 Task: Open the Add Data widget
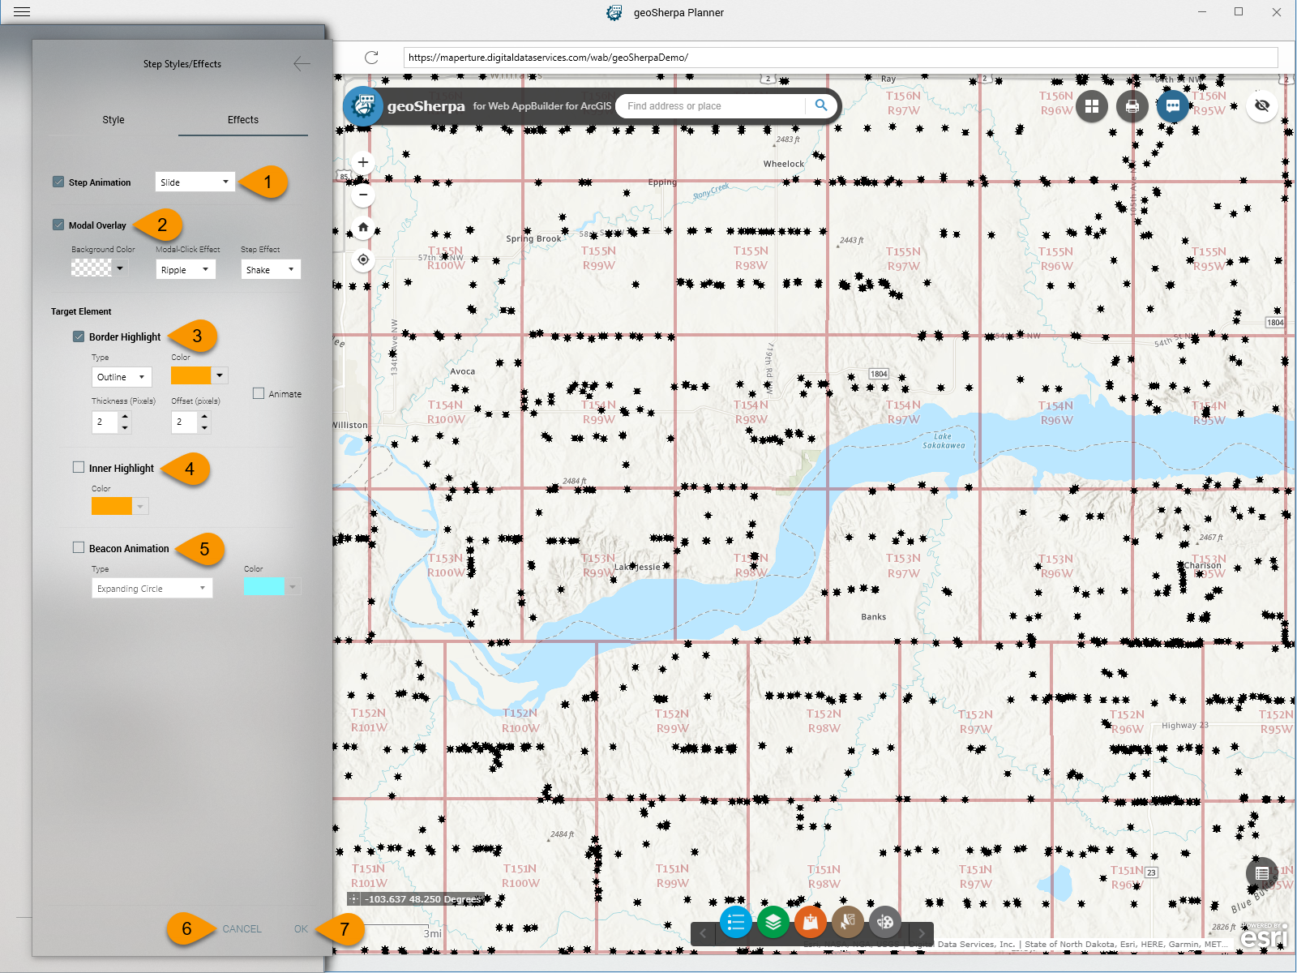coord(811,922)
